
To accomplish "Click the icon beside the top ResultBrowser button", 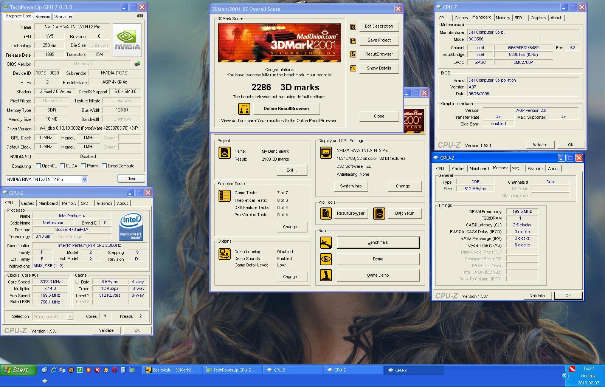I will [353, 54].
